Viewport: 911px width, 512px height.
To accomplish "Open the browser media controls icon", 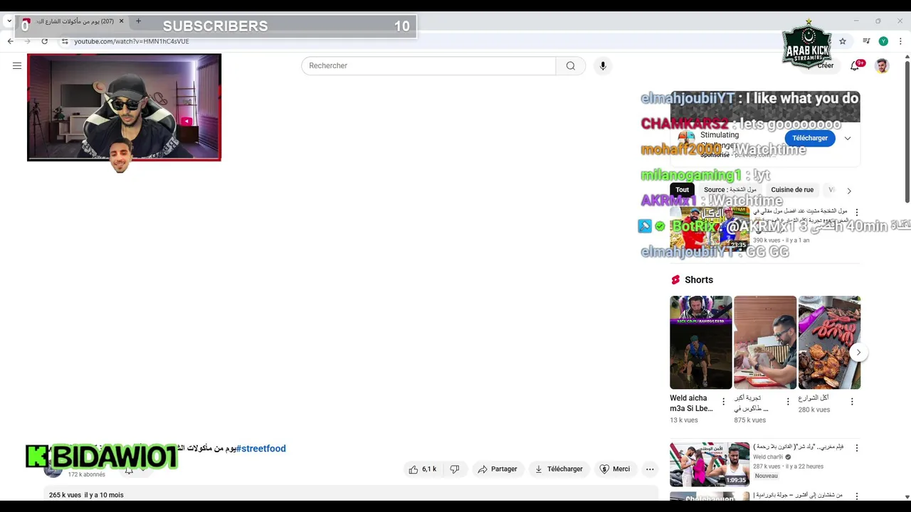I will click(866, 41).
